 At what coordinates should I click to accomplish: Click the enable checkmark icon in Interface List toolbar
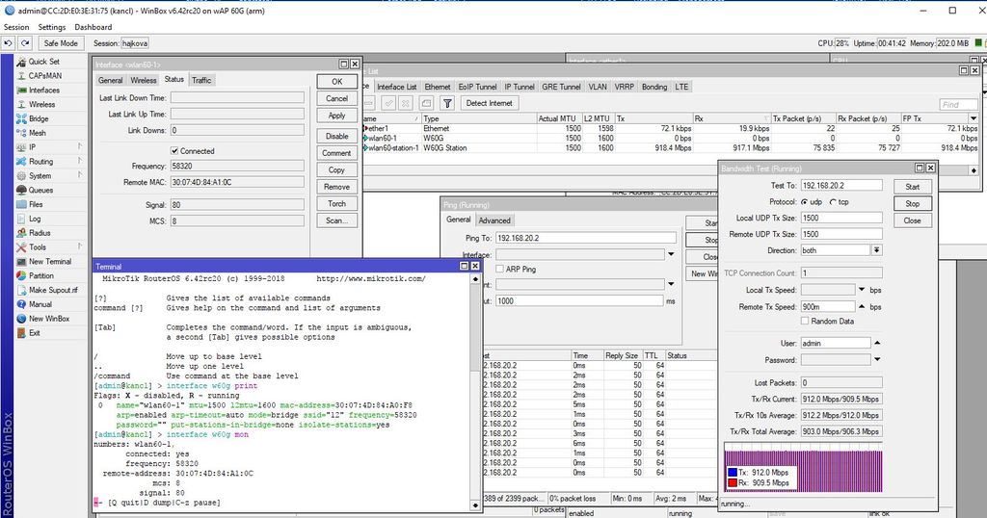click(389, 103)
